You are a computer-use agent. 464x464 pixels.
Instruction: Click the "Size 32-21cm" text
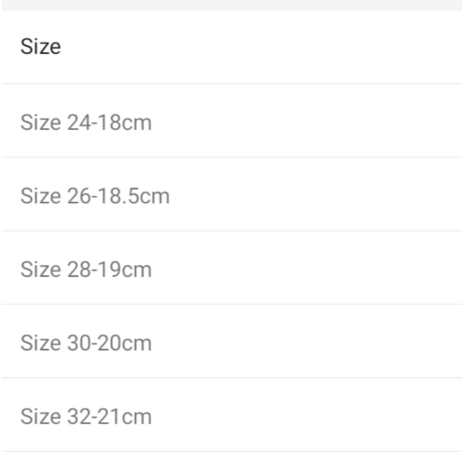86,416
